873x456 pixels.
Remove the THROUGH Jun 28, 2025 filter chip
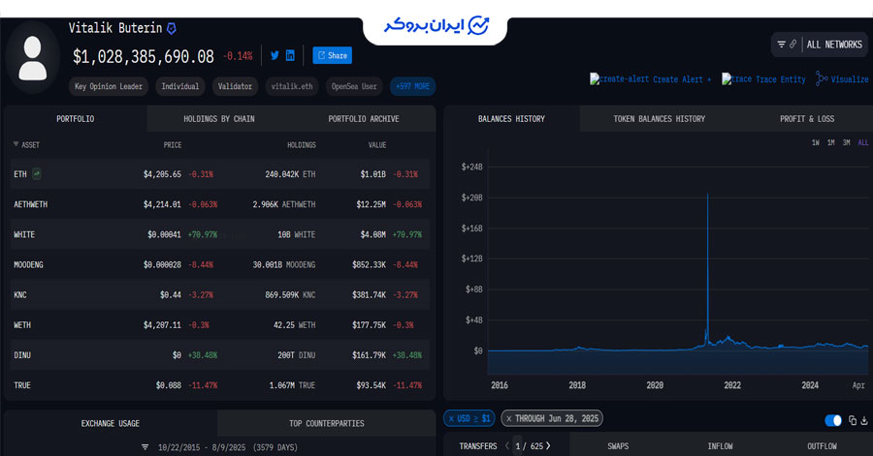[x=509, y=419]
